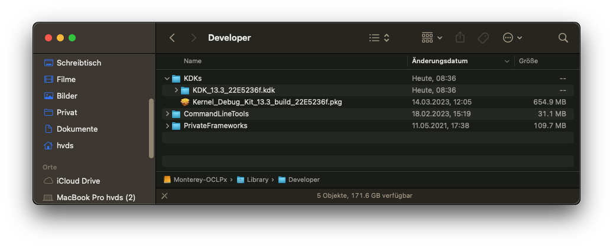
Task: Click Library in the path bar
Action: tap(257, 180)
